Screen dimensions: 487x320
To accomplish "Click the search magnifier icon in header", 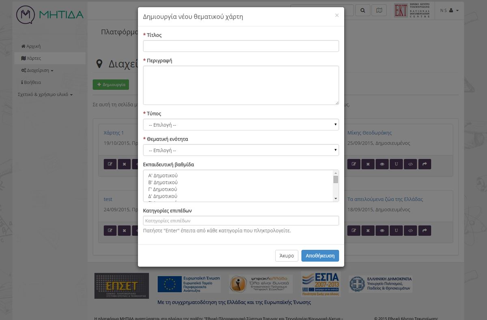I will tap(363, 10).
